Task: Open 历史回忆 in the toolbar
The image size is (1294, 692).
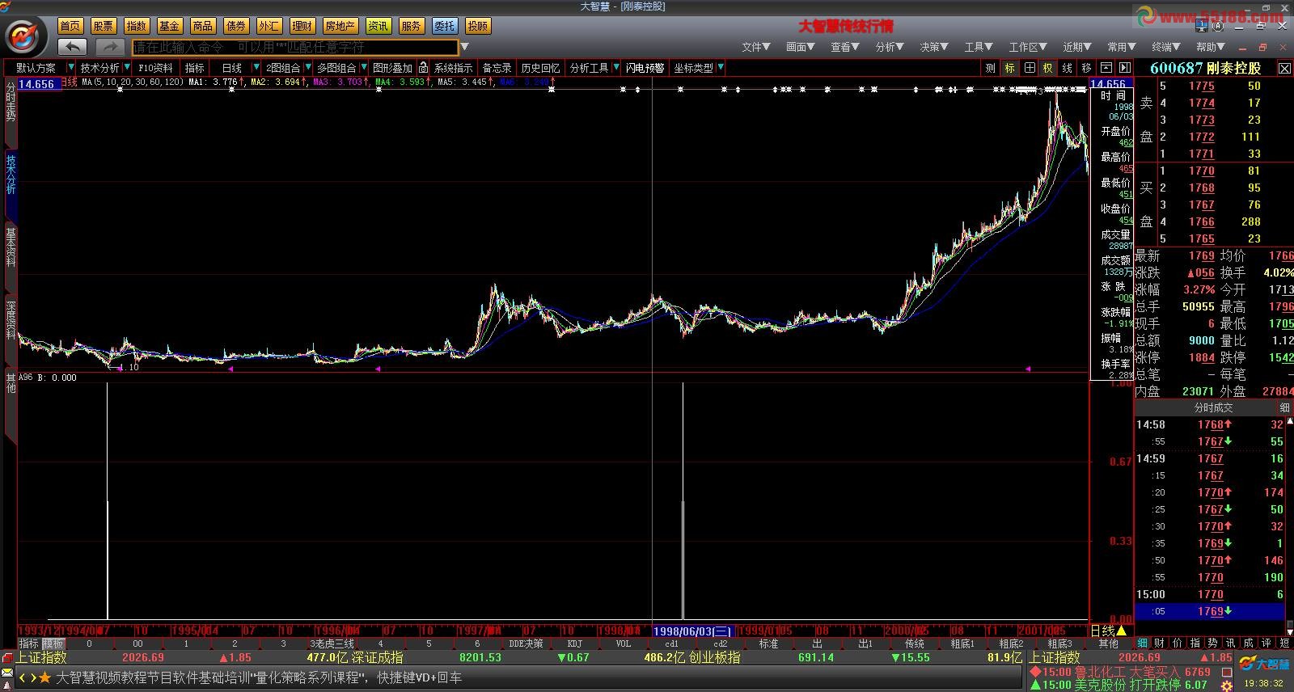Action: pos(540,68)
